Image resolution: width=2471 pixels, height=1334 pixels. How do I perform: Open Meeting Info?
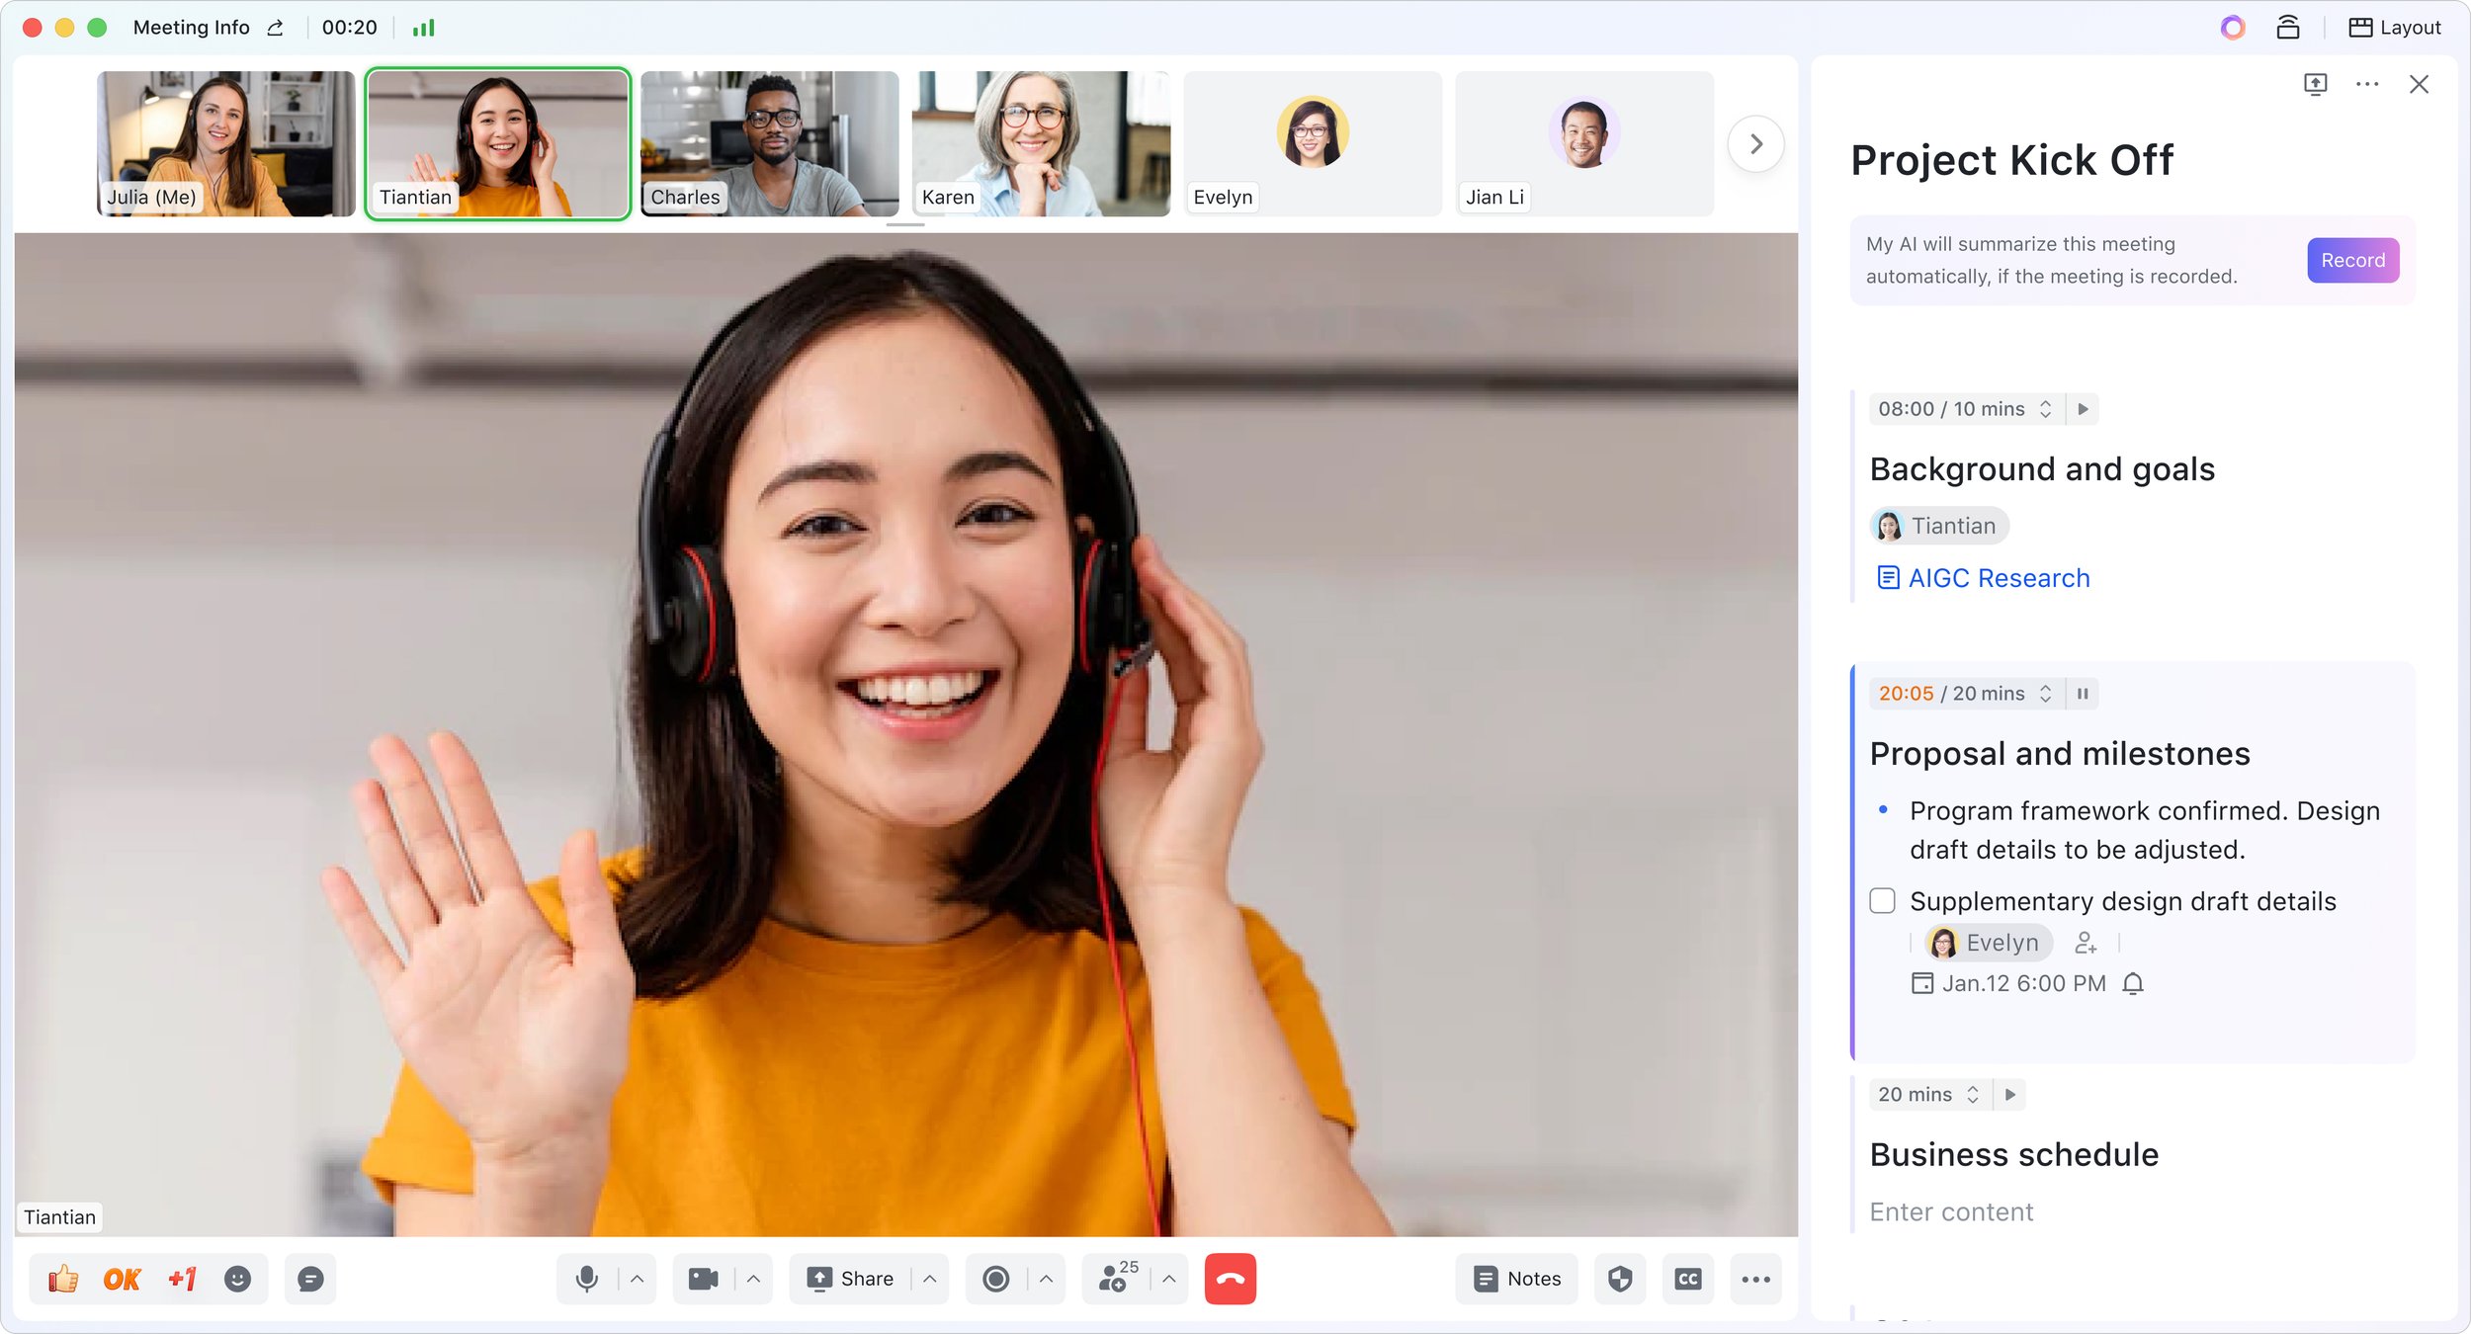[192, 28]
